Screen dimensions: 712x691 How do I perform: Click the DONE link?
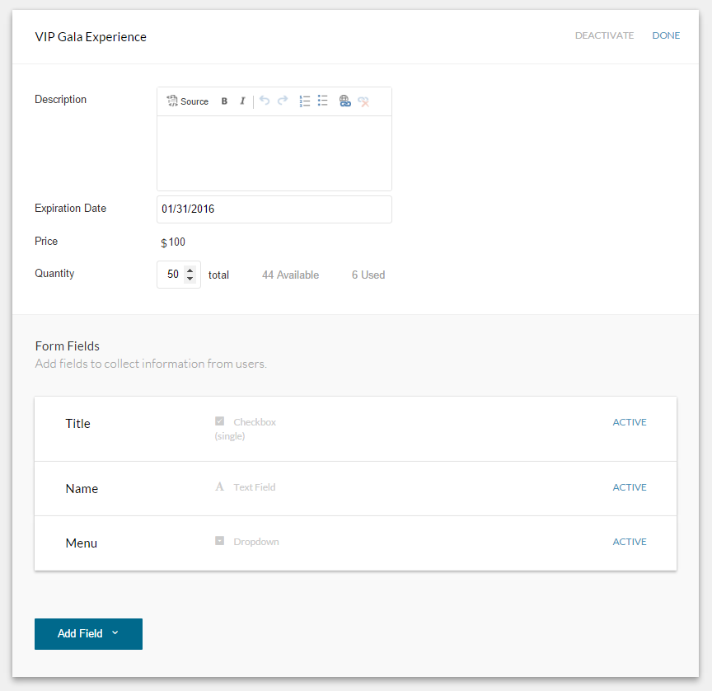666,35
